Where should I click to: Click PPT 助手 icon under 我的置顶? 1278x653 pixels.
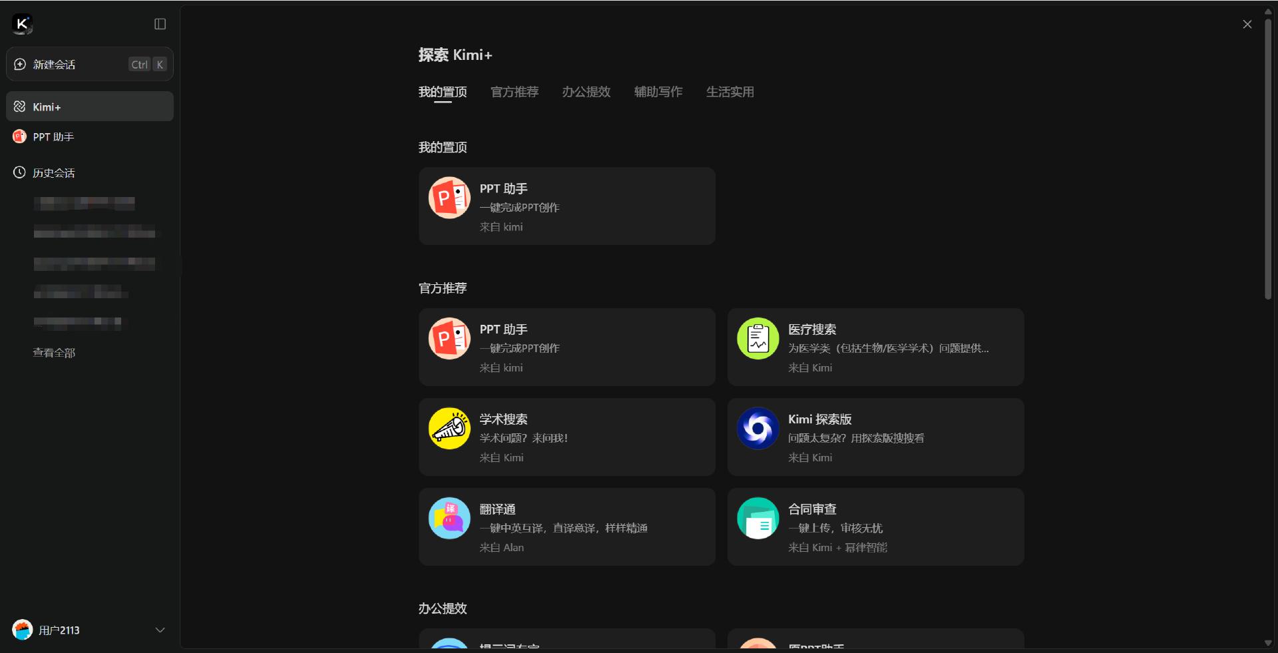[450, 198]
